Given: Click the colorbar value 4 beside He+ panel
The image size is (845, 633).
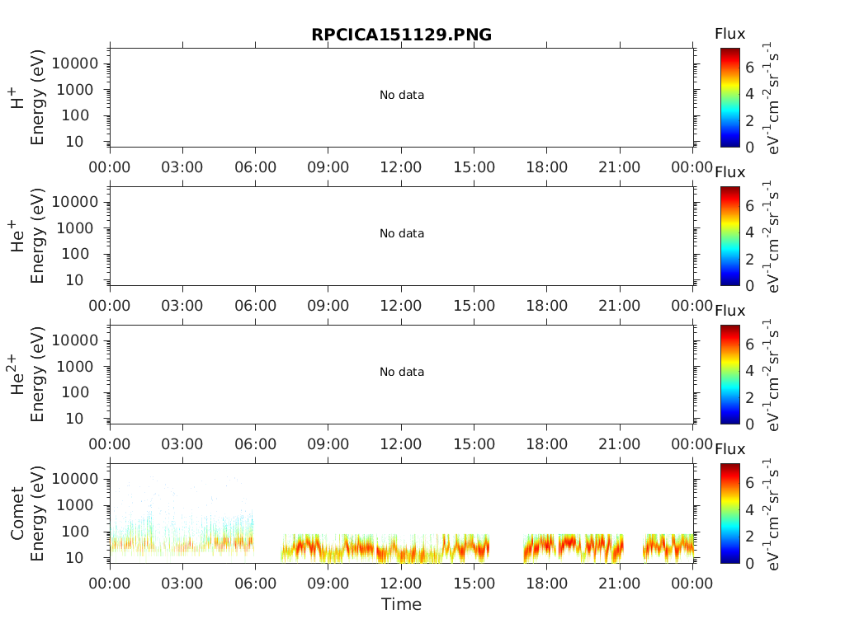Looking at the screenshot, I should (749, 232).
